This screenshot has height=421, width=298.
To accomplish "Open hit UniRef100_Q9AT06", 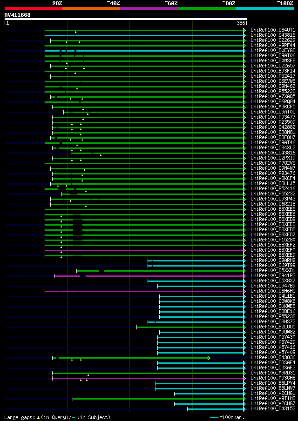I will [x=273, y=55].
